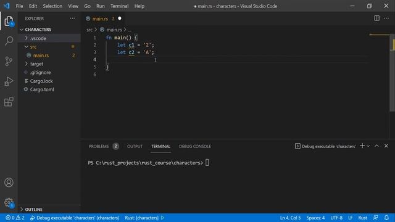Viewport: 395px width, 222px height.
Task: Open the terminal launch profile dropdown
Action: click(368, 146)
